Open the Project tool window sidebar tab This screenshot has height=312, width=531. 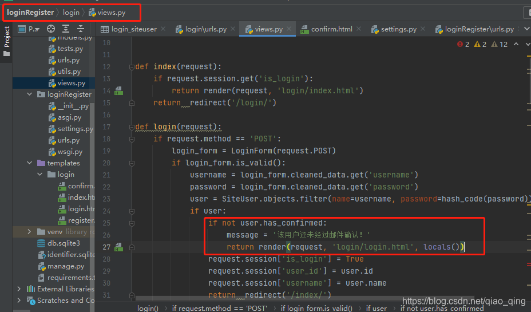tap(6, 42)
